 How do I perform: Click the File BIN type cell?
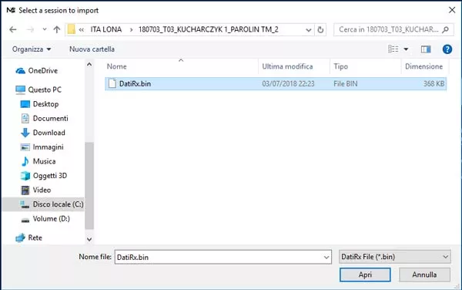point(345,84)
